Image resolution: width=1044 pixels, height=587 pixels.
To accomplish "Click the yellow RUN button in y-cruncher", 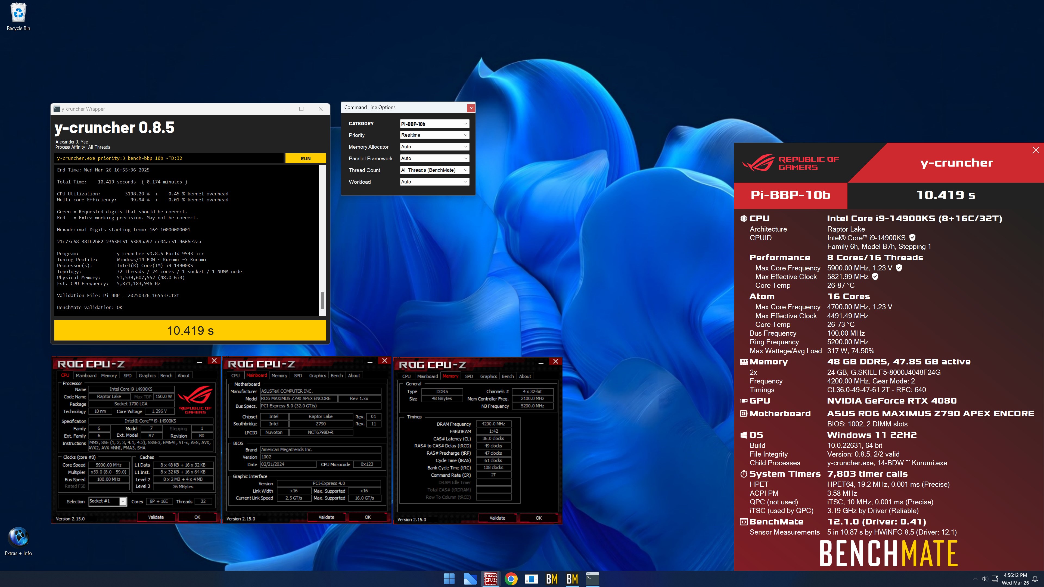I will click(306, 158).
